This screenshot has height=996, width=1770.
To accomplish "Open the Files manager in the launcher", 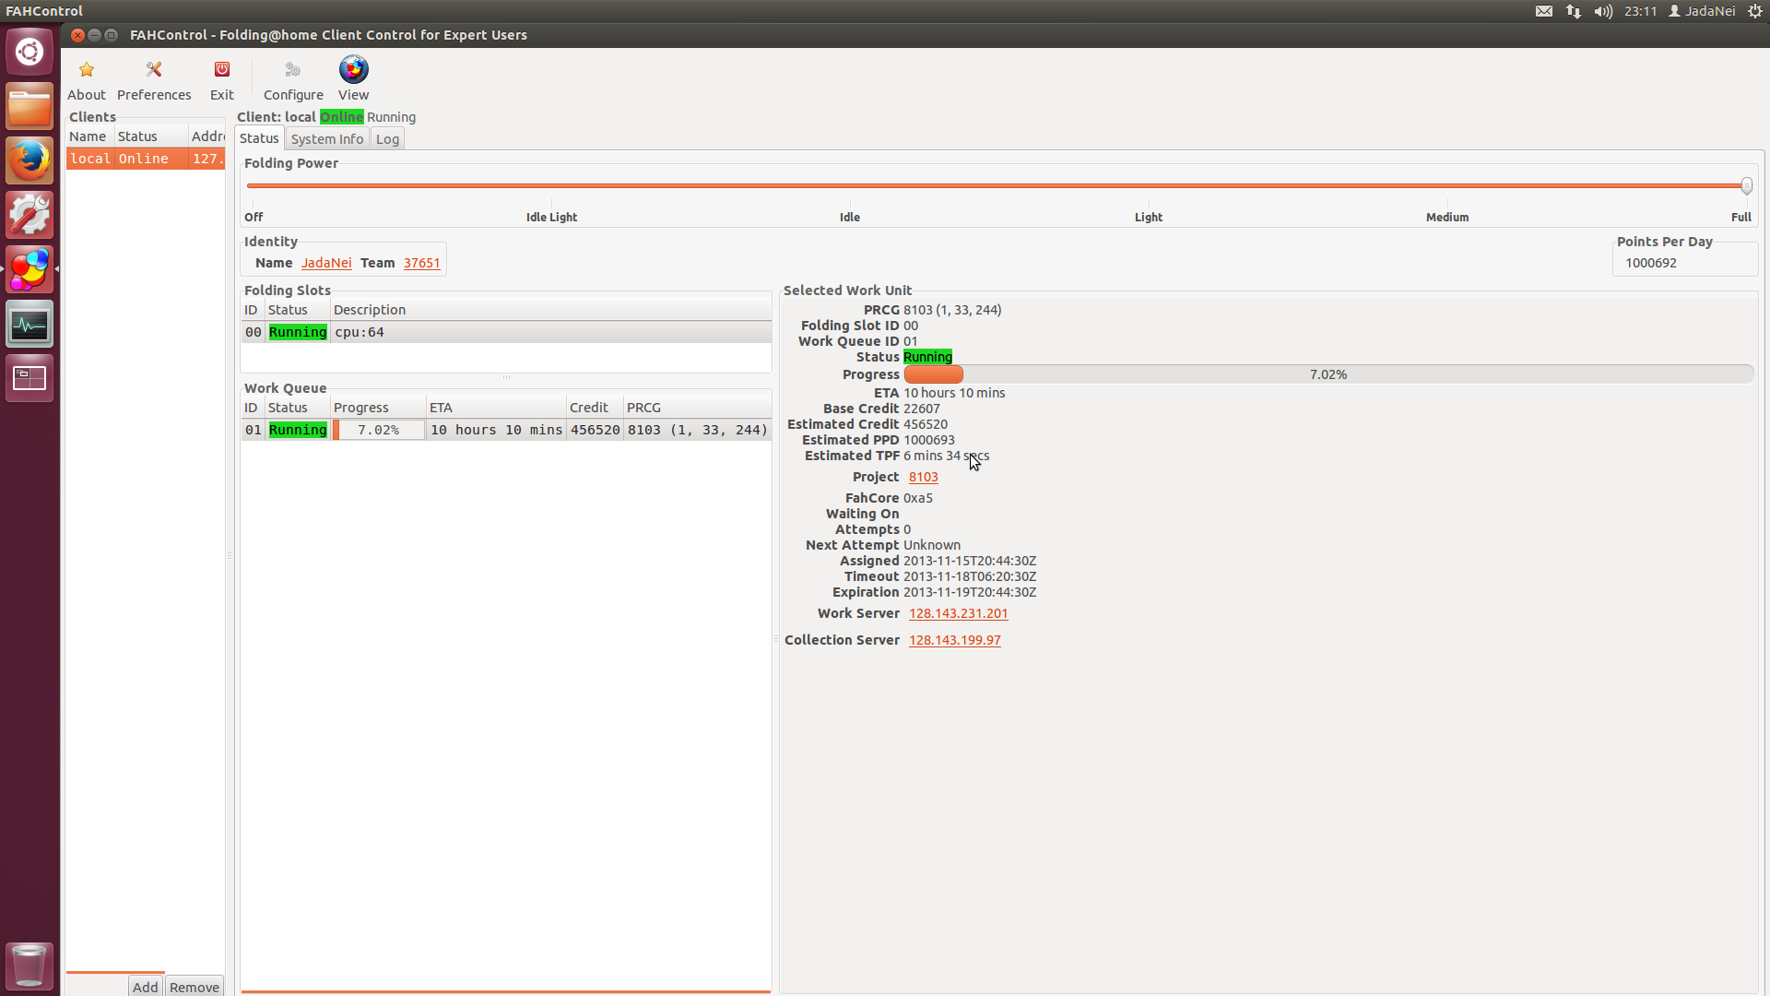I will (x=29, y=107).
